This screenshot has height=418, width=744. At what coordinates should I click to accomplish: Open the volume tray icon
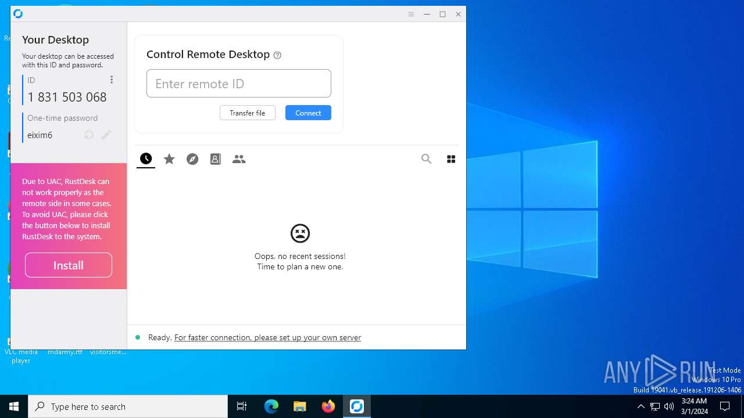click(x=669, y=406)
